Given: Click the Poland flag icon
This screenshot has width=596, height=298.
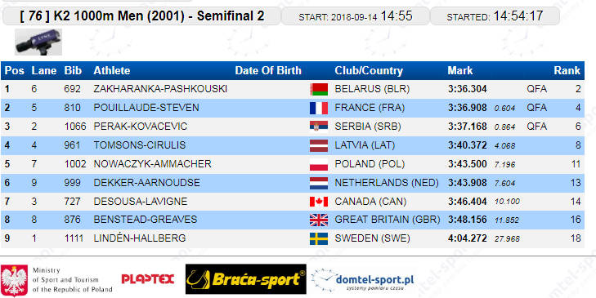Looking at the screenshot, I should click(319, 164).
